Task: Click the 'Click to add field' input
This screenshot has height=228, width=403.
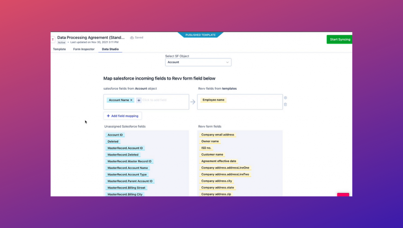Action: [154, 100]
